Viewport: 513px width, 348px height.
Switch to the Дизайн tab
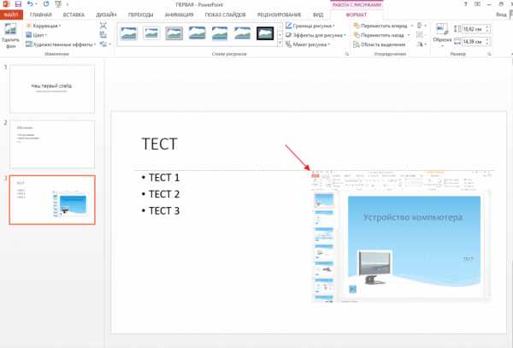click(x=106, y=15)
